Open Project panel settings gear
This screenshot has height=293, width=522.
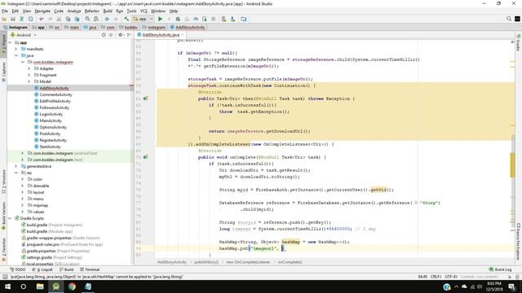click(x=121, y=35)
